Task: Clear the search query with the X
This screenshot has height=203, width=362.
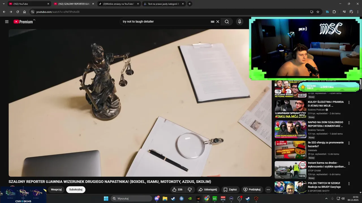Action: tap(218, 22)
